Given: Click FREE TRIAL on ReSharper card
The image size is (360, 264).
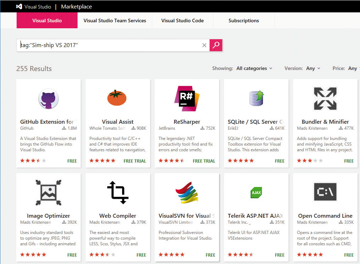Looking at the screenshot, I should 204,161.
